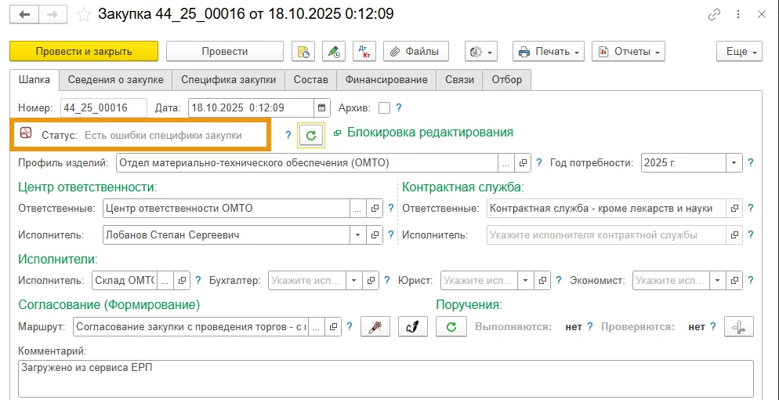
Task: Copy link via chain icon in the title bar
Action: pyautogui.click(x=714, y=15)
